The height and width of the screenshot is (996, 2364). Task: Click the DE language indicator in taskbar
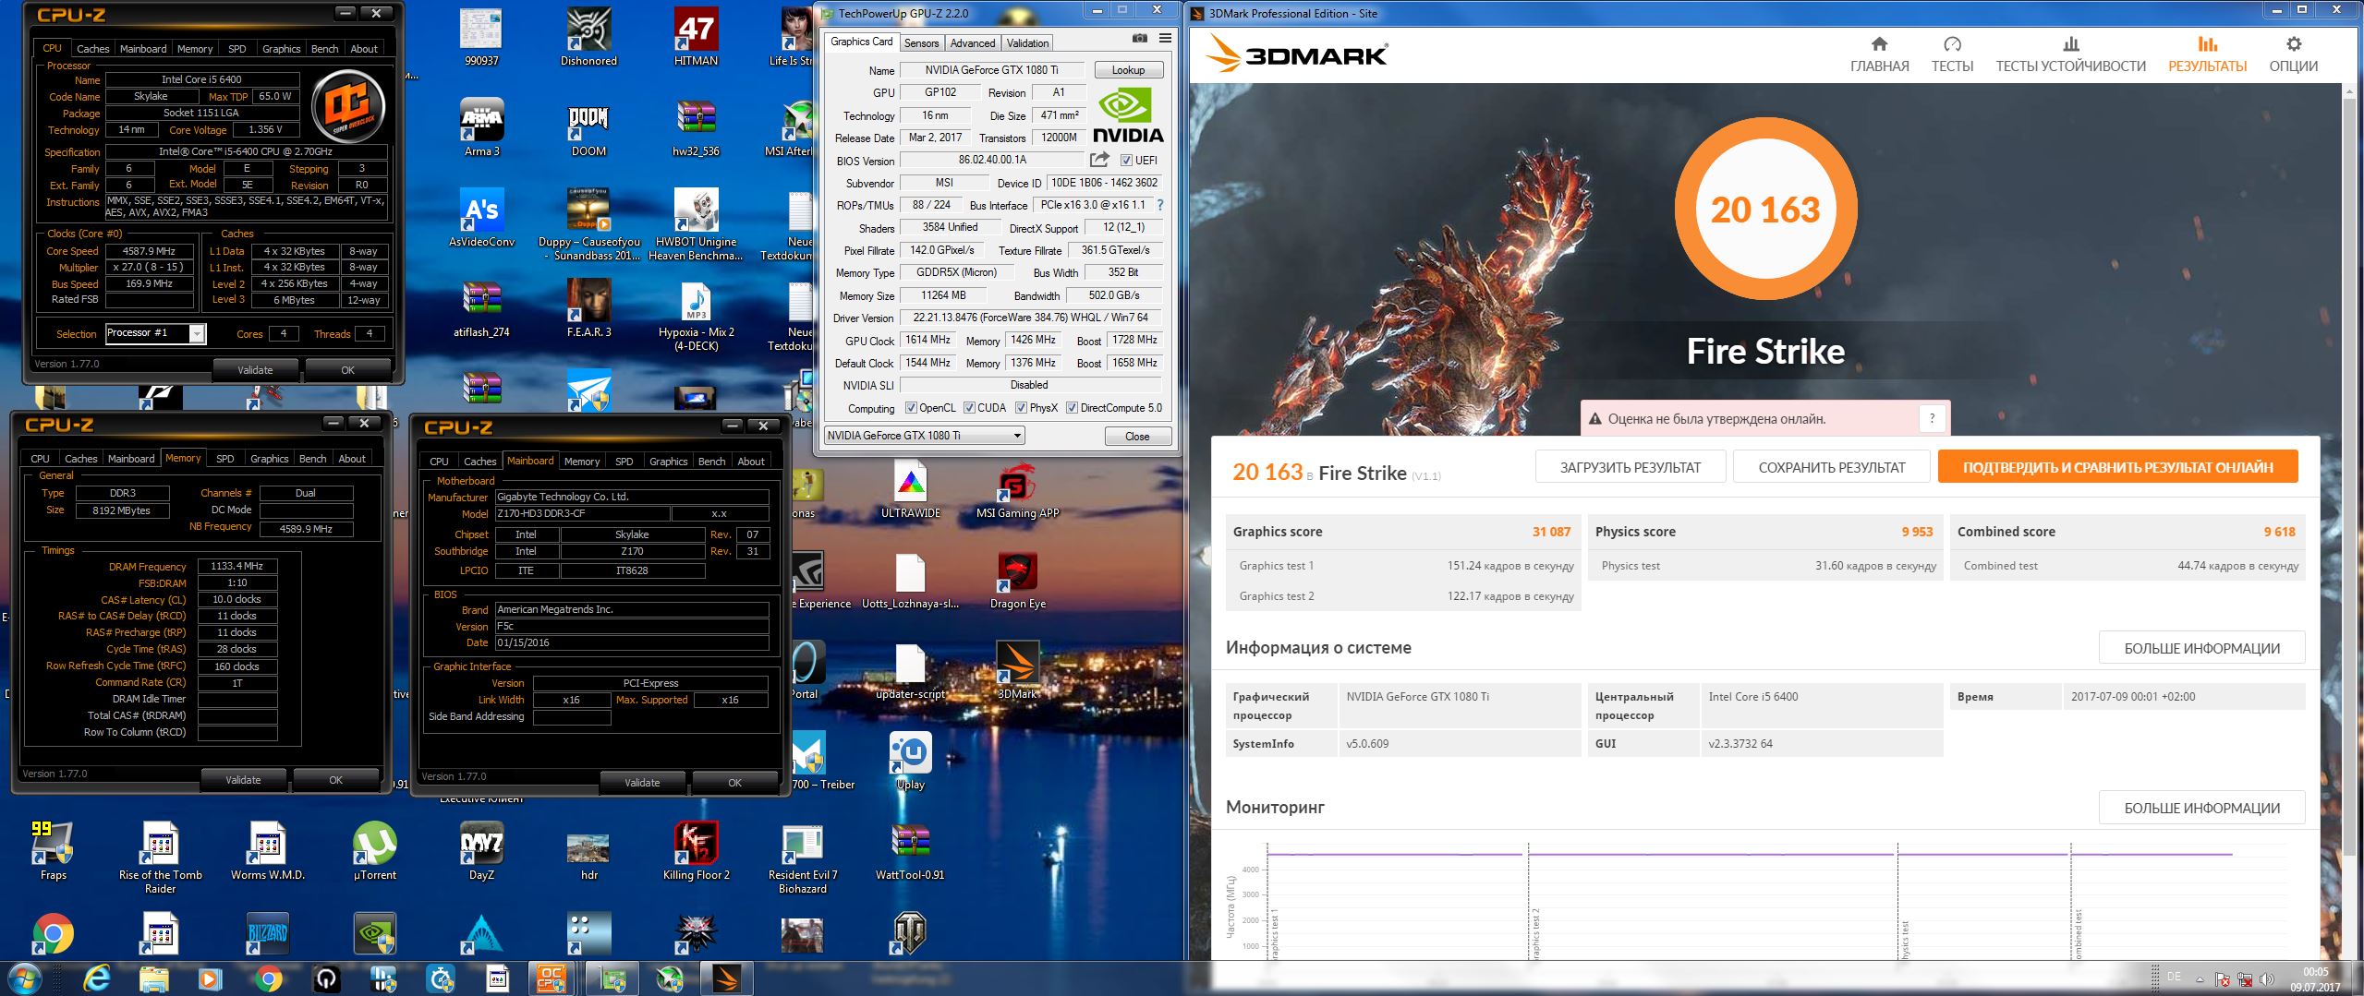pyautogui.click(x=2174, y=977)
